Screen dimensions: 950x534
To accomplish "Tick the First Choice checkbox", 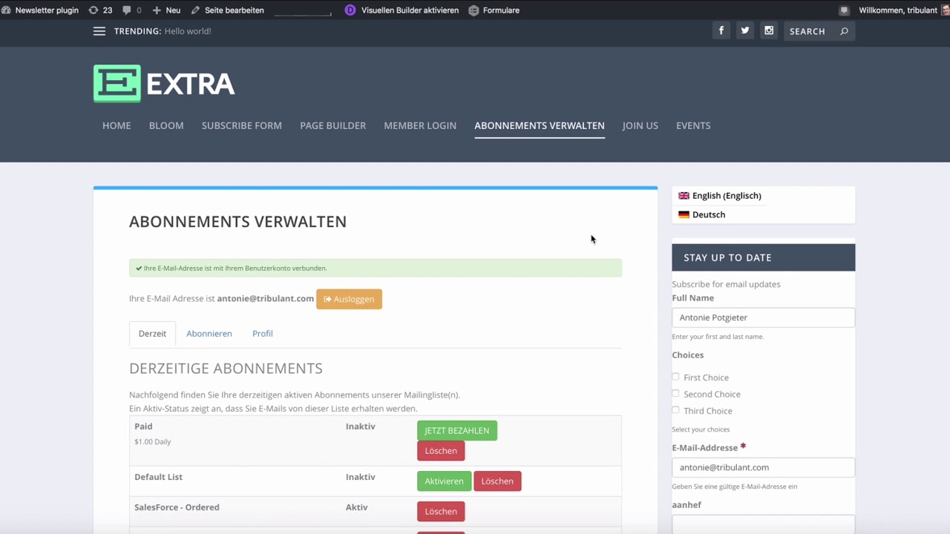I will pyautogui.click(x=675, y=377).
